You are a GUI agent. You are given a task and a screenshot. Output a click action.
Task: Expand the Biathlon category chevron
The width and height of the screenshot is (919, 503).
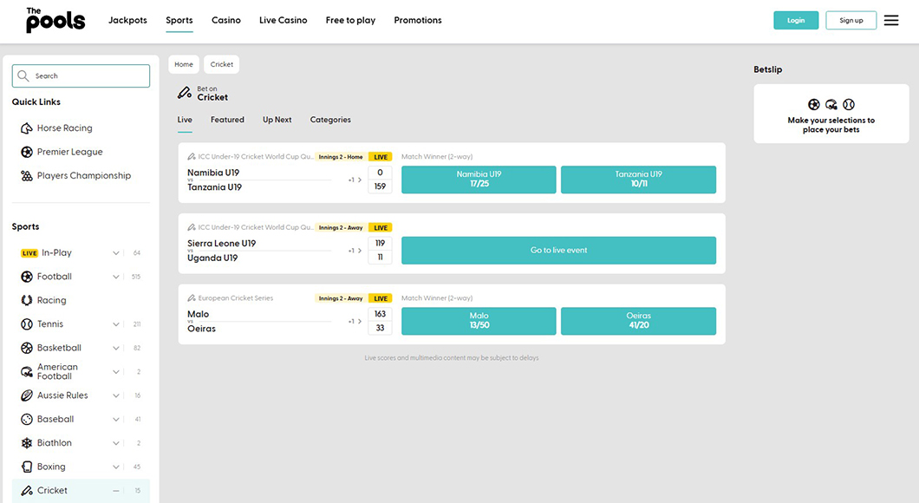click(x=116, y=443)
